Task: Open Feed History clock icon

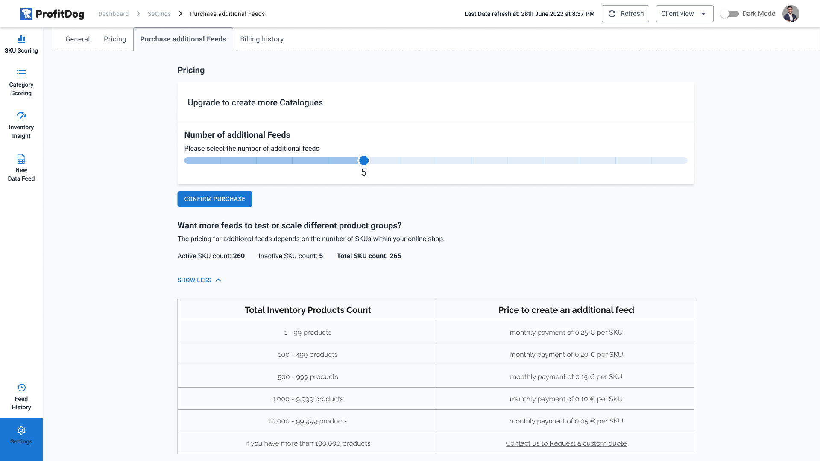Action: (21, 388)
